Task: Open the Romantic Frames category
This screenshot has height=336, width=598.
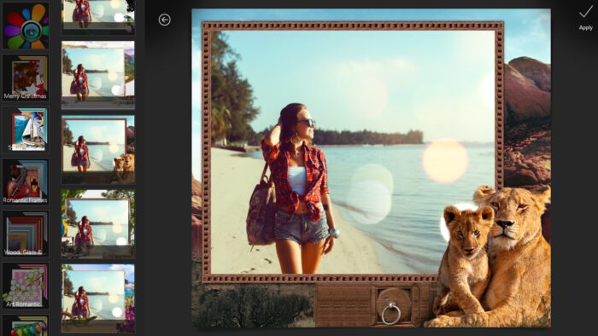Action: point(26,182)
